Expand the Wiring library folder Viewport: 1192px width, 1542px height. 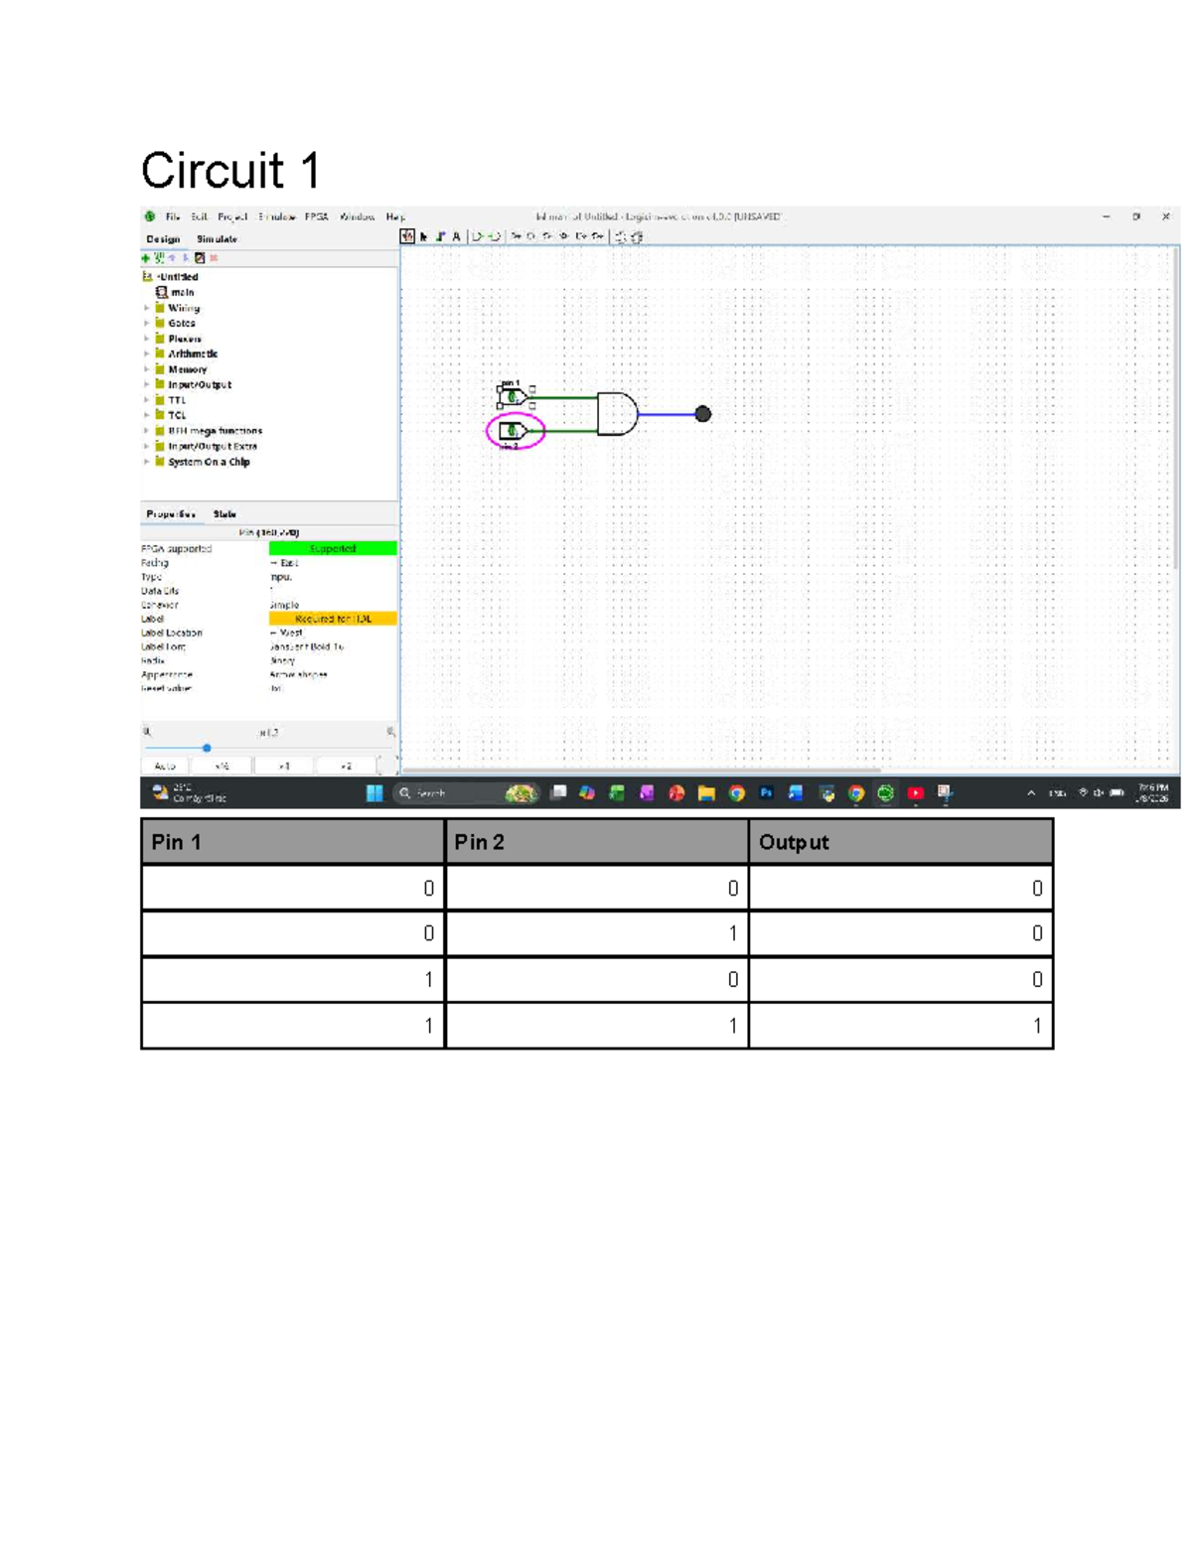[x=147, y=308]
